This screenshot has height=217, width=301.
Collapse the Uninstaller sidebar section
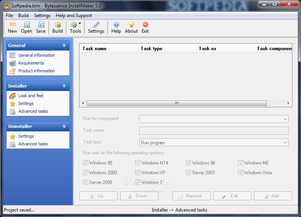pos(64,126)
